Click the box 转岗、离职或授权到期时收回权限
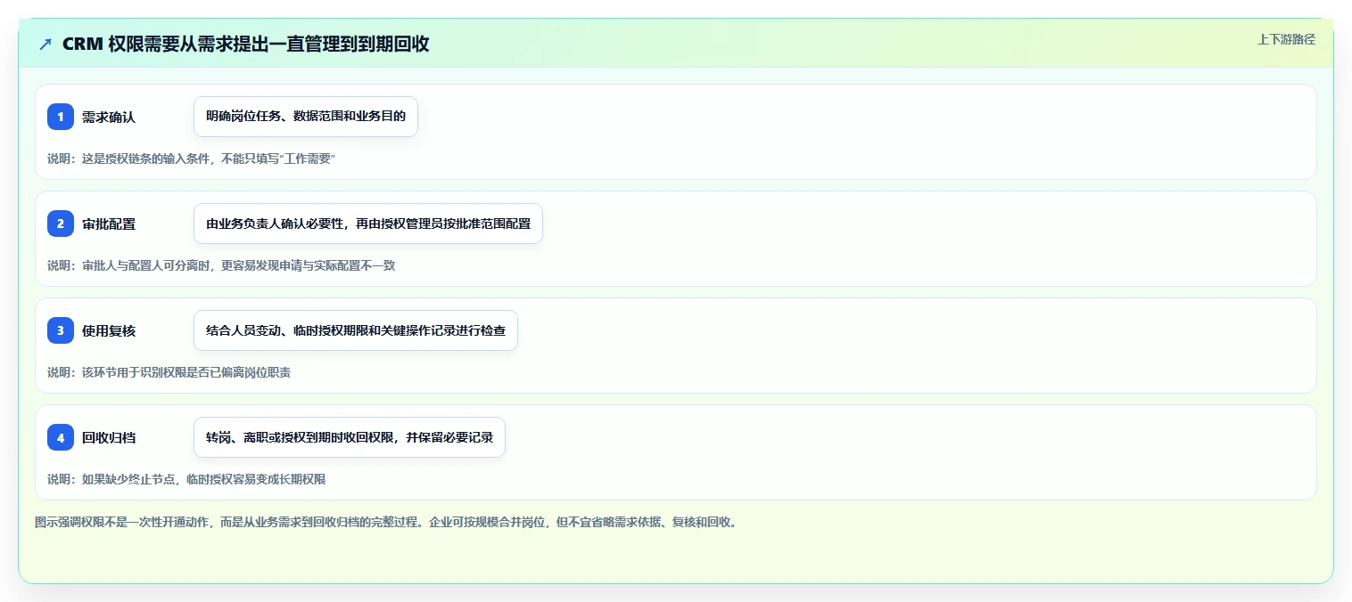Viewport: 1352px width, 602px height. 350,437
